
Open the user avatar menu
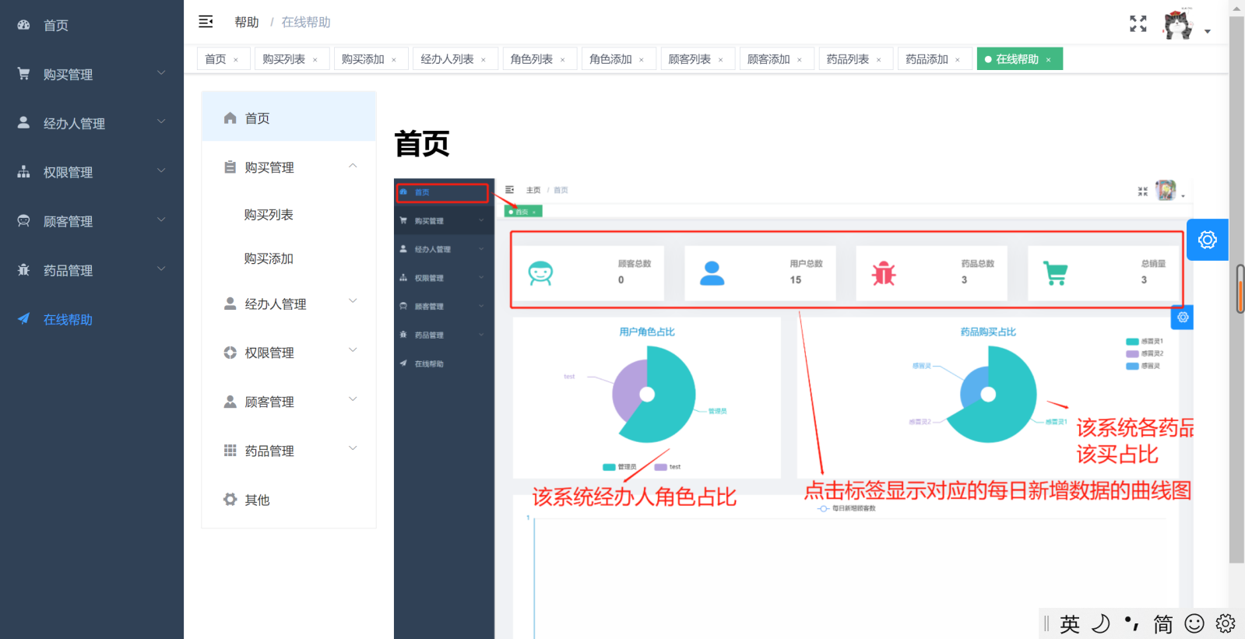click(1178, 24)
